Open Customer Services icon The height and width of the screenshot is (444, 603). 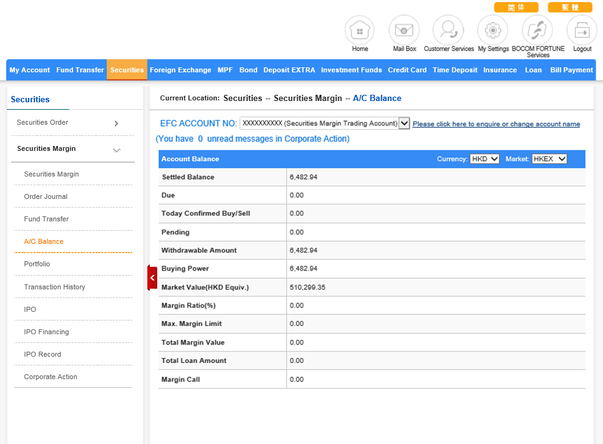click(448, 30)
